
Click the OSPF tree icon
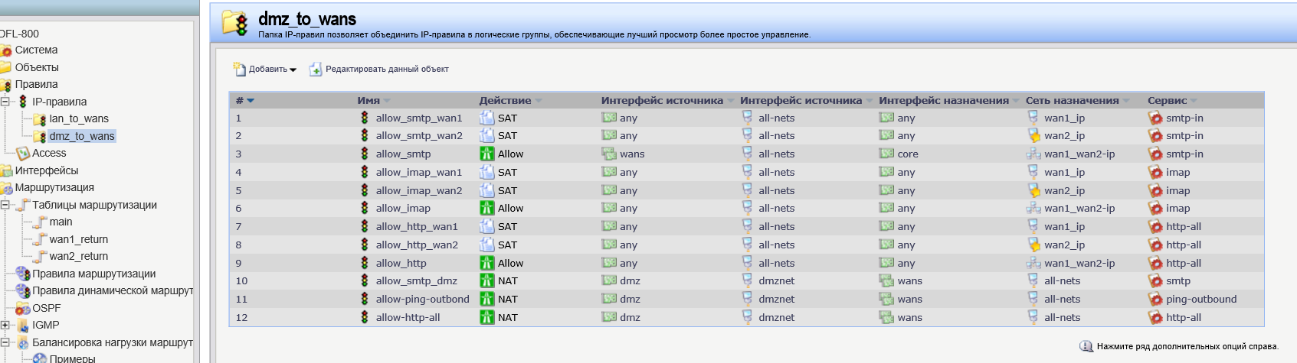(x=23, y=308)
